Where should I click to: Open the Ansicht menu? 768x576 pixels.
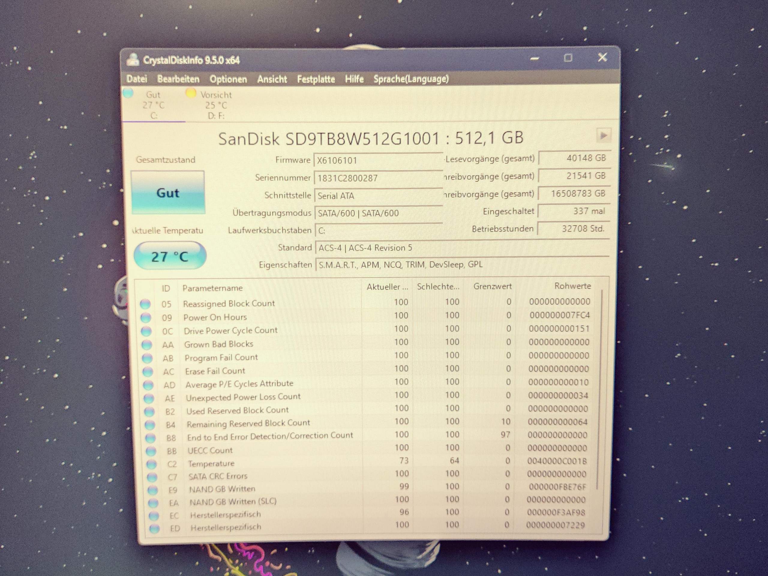pos(272,79)
